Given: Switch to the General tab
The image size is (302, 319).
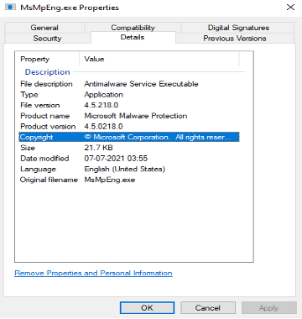Looking at the screenshot, I should [44, 28].
